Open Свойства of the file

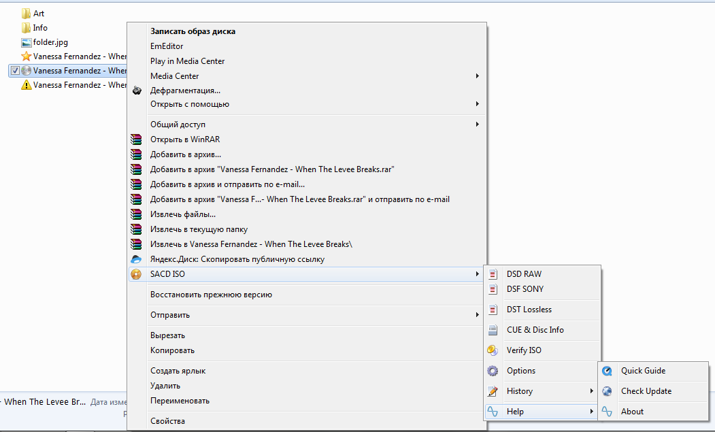coord(167,421)
